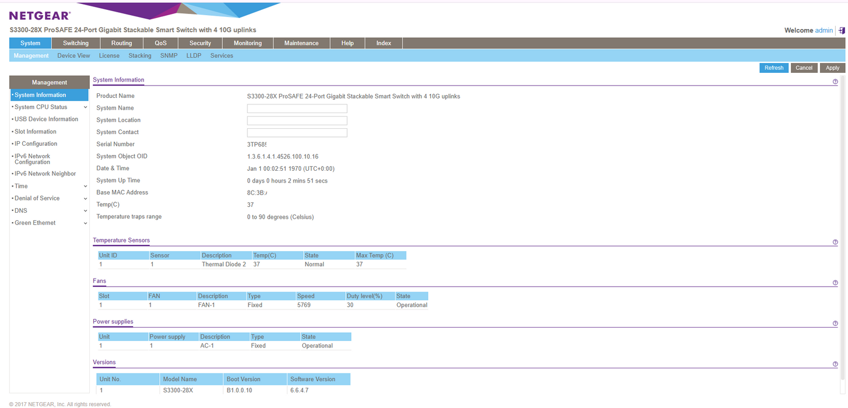Click the 'Thermal Diode 2' description cell
Image resolution: width=848 pixels, height=408 pixels.
[x=224, y=265]
